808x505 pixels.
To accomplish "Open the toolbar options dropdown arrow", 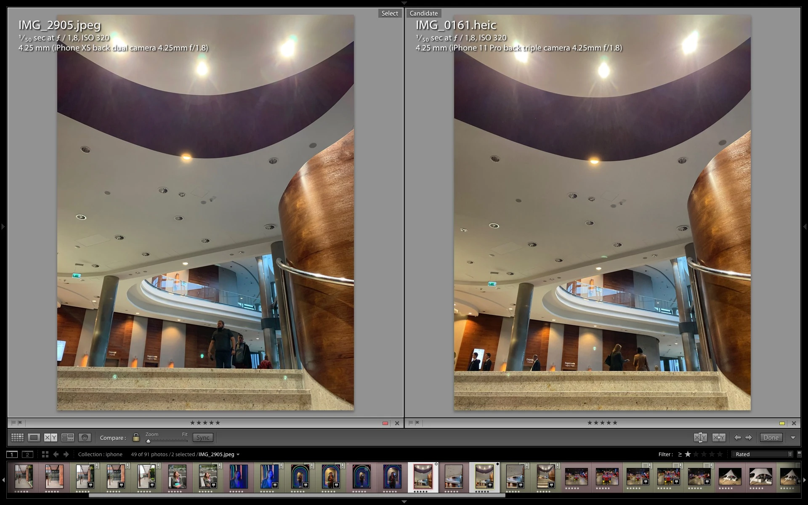I will pos(793,438).
